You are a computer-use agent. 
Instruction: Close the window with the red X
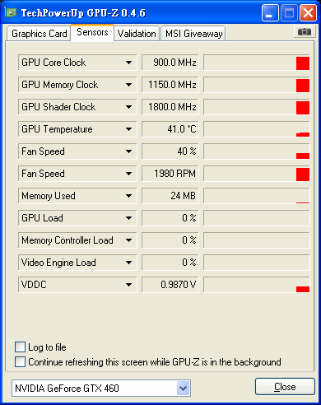tap(308, 12)
